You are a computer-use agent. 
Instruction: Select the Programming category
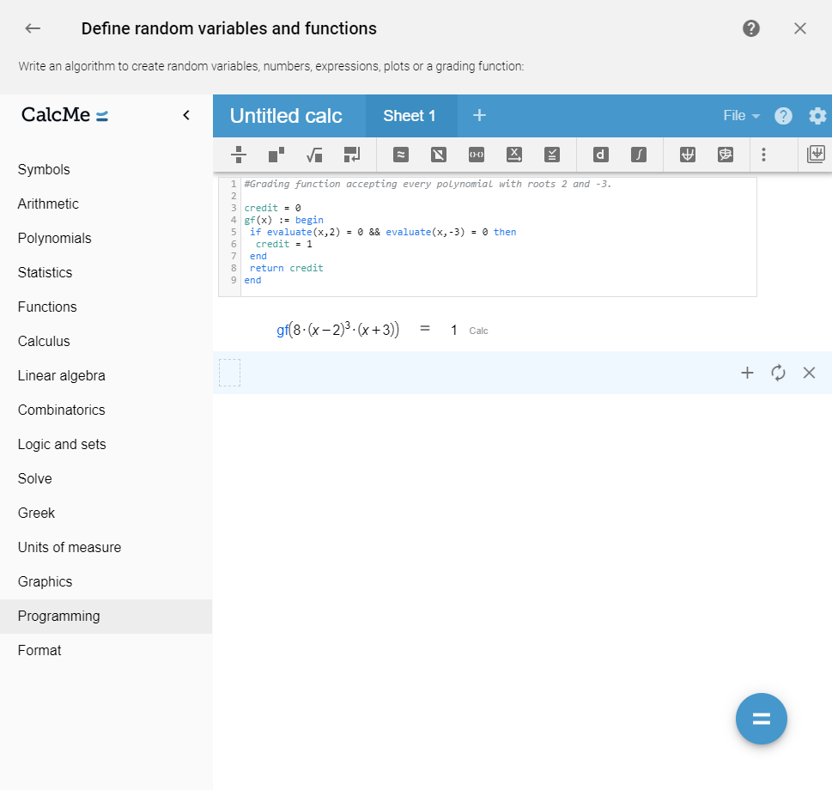point(106,616)
